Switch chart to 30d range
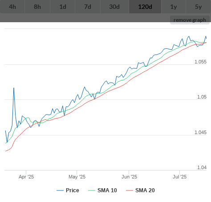 [114, 7]
